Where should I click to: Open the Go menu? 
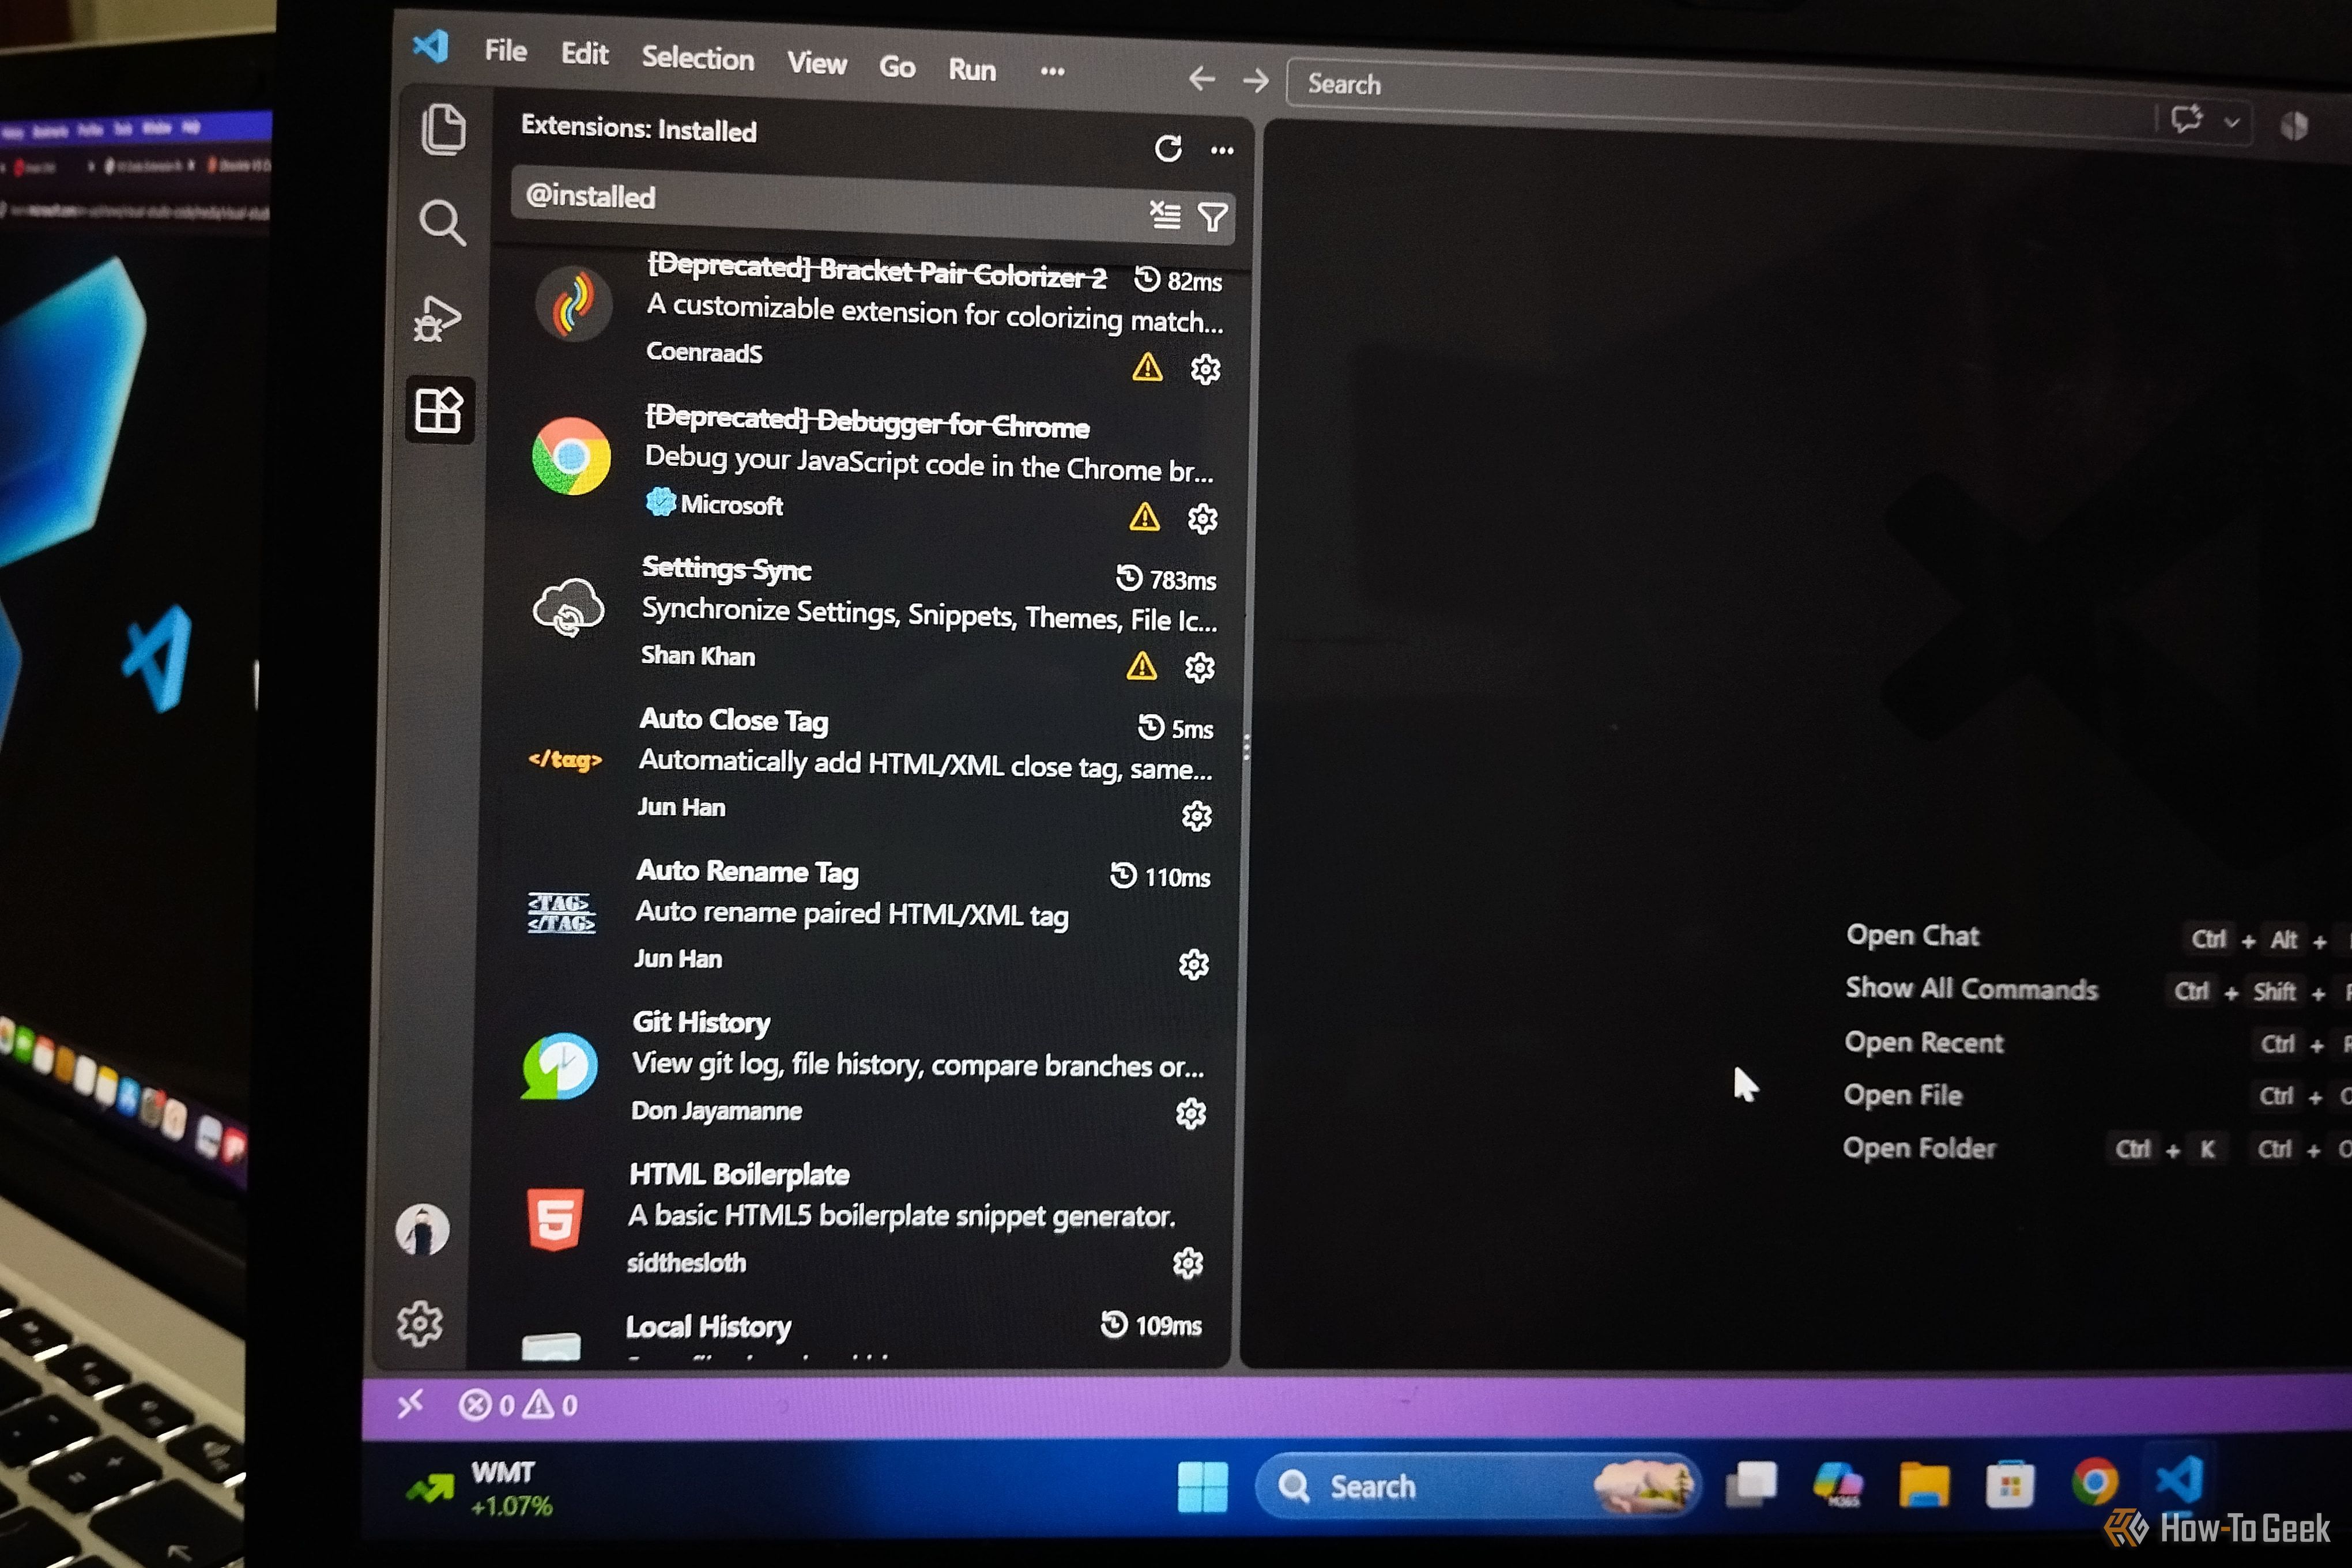pyautogui.click(x=897, y=67)
